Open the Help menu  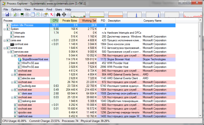68,9
